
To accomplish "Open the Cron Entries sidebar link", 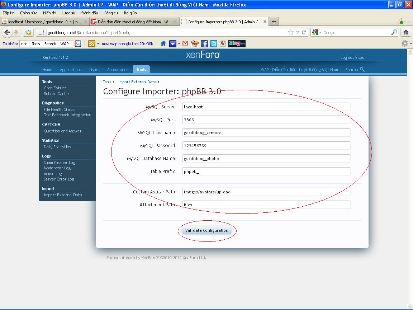I will pyautogui.click(x=55, y=88).
